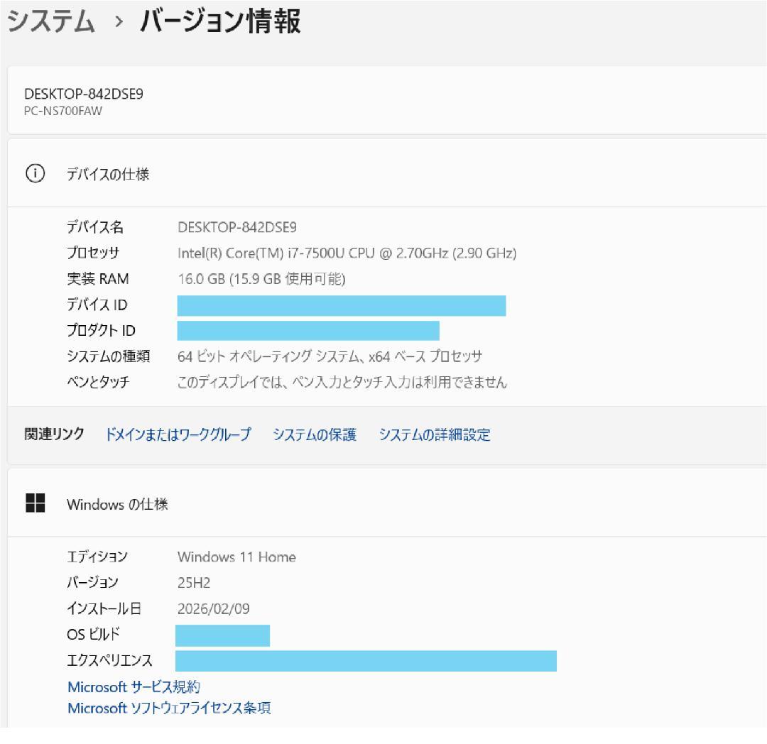Navigate back via システム breadcrumb
Viewport: 767px width, 744px height.
pos(50,21)
